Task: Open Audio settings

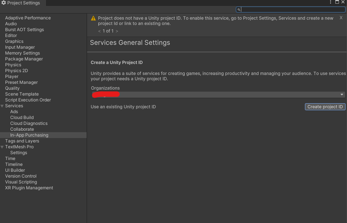Action: click(11, 24)
